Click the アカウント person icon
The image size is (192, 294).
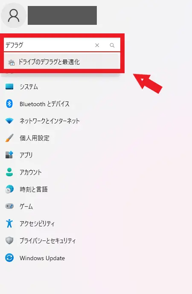pos(9,172)
